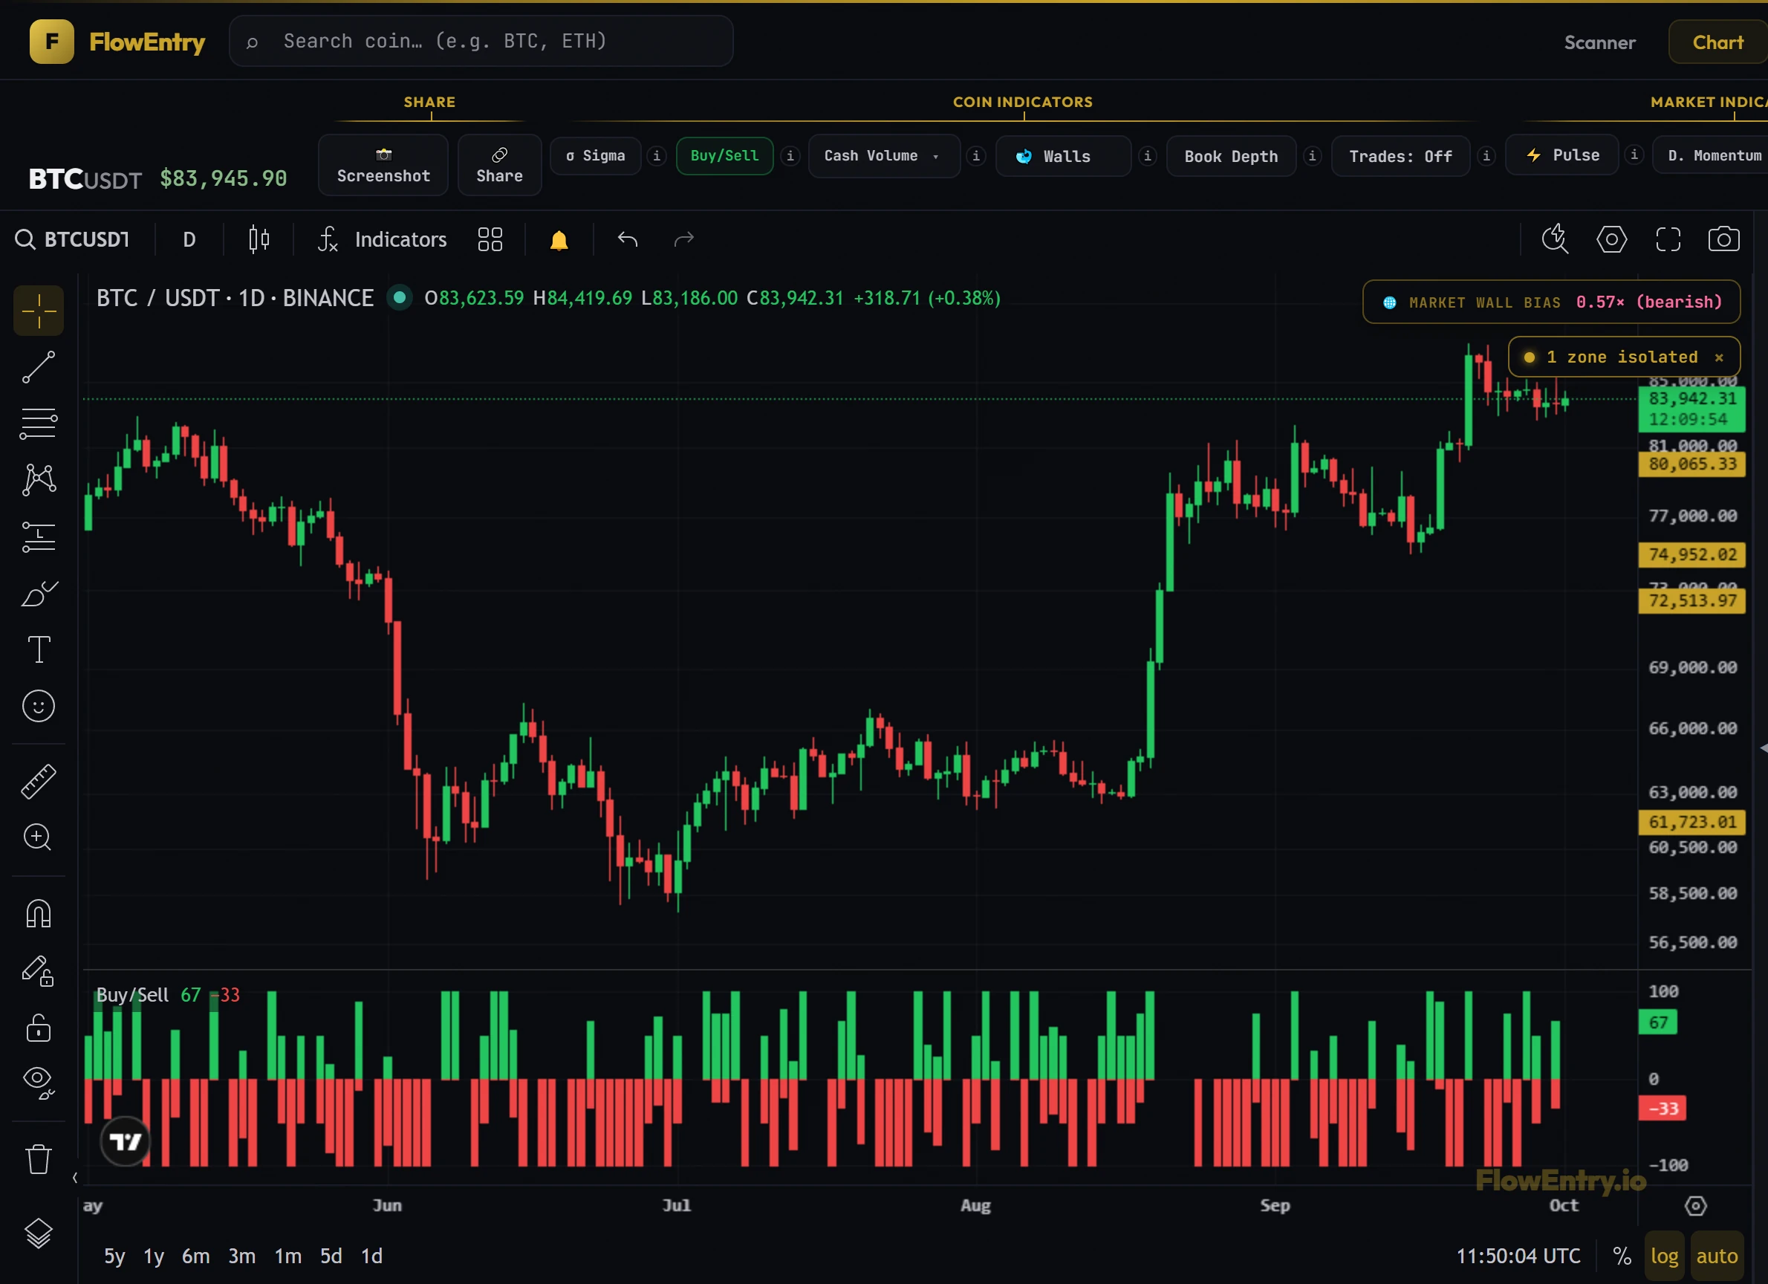Click the BTCUSDT symbol search
The height and width of the screenshot is (1284, 1768).
point(72,239)
